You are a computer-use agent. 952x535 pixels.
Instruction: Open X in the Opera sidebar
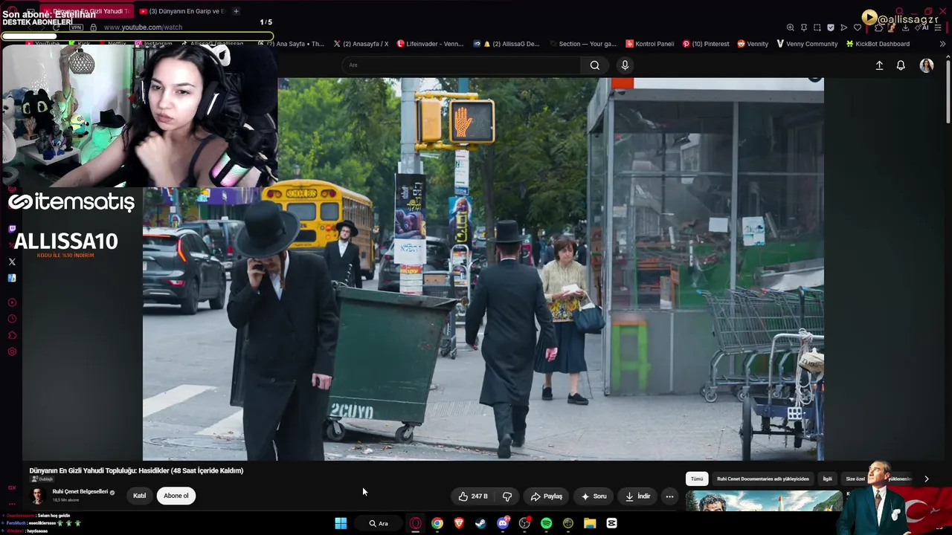(x=12, y=262)
